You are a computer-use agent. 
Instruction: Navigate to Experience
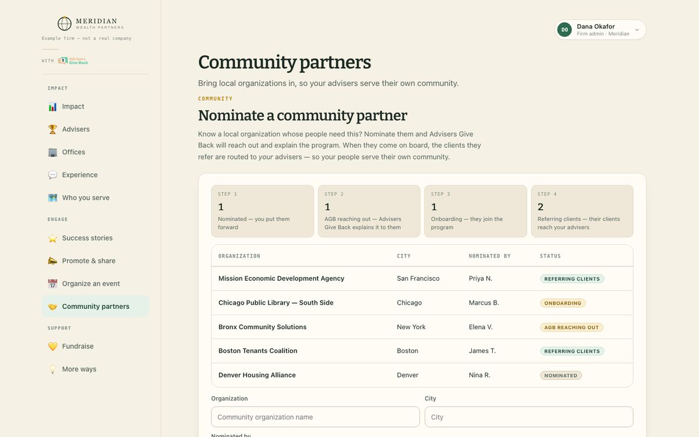tap(96, 175)
